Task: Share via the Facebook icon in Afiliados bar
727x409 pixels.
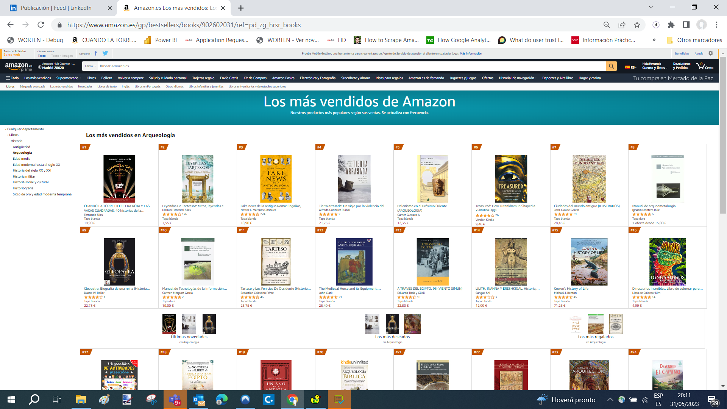Action: point(95,53)
